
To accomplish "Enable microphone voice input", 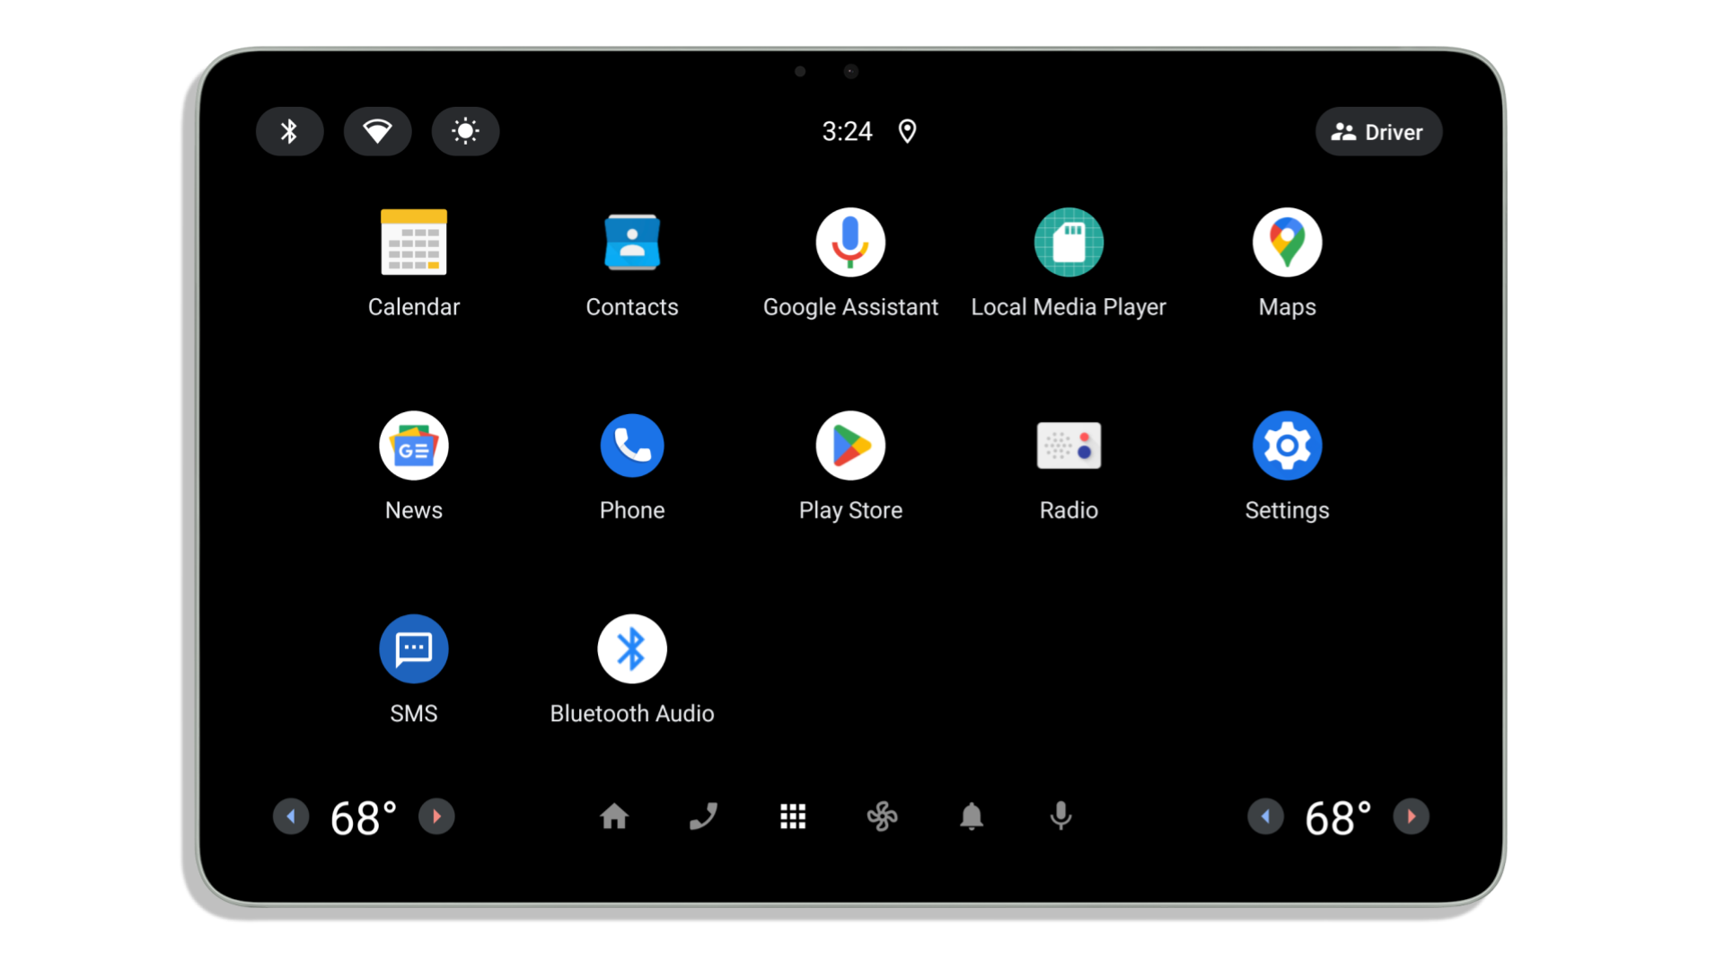I will click(x=1061, y=816).
